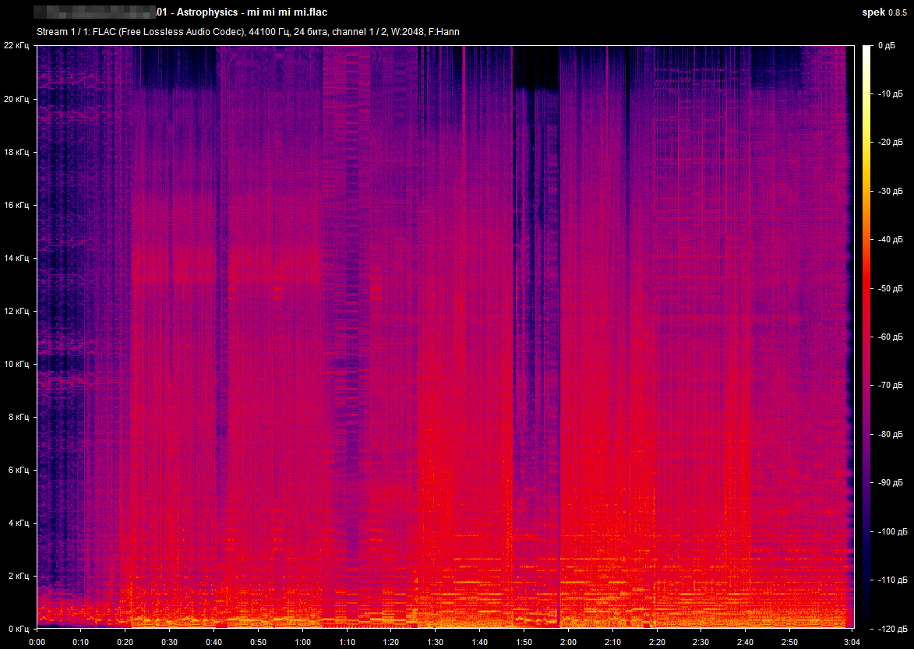
Task: Click the '-80 дБ' level scale label
Action: tap(889, 434)
